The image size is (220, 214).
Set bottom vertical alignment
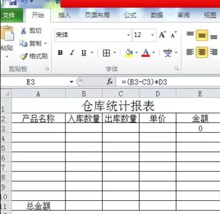pyautogui.click(x=214, y=36)
